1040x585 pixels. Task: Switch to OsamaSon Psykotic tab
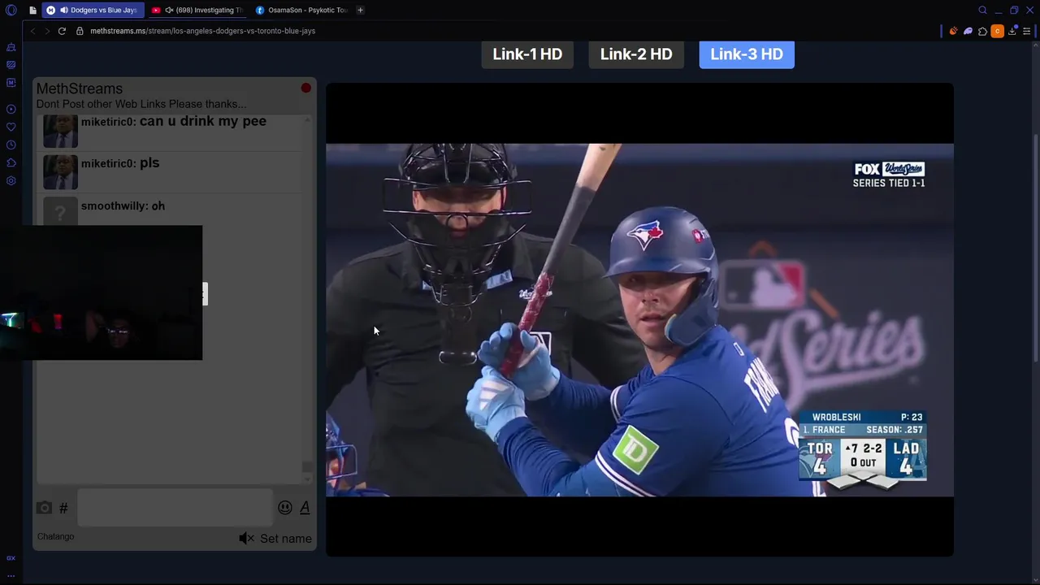point(301,10)
